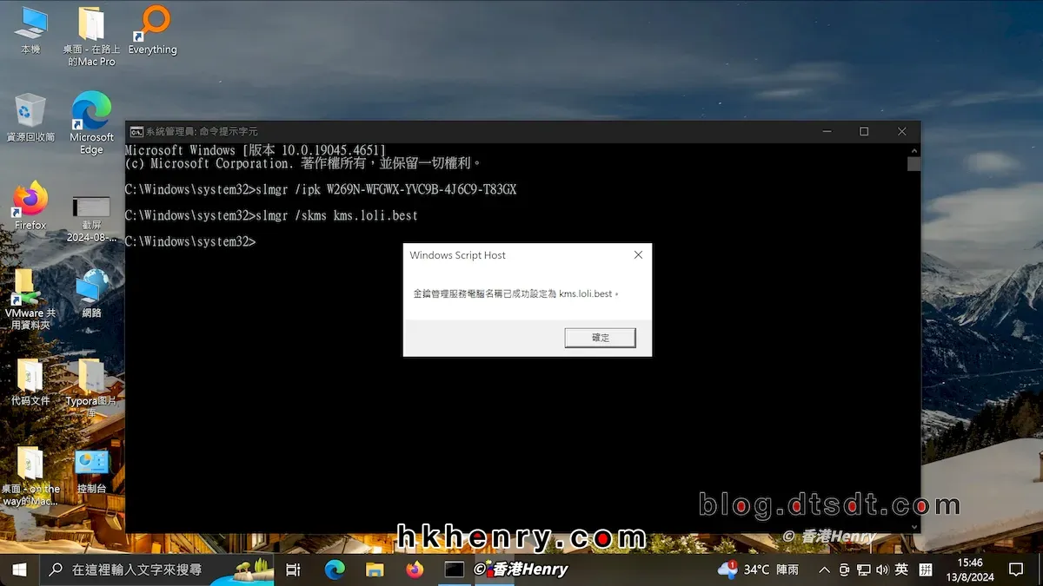This screenshot has width=1043, height=586.
Task: Expand hidden tray icons chevron
Action: [824, 570]
